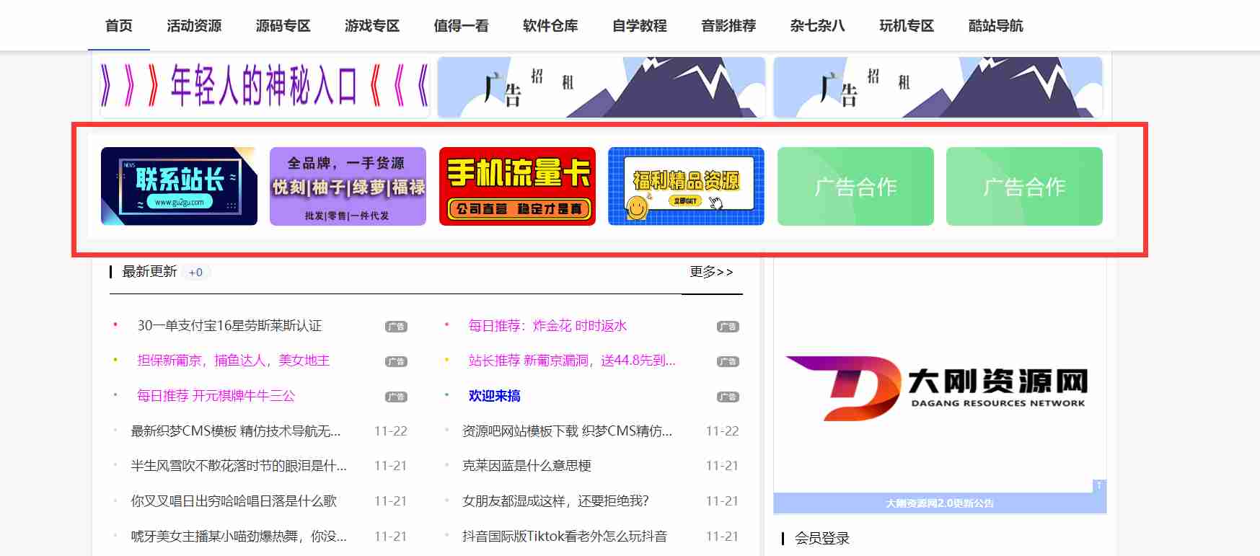Open 酷站导航 in the top menu
Image resolution: width=1260 pixels, height=556 pixels.
(x=995, y=26)
